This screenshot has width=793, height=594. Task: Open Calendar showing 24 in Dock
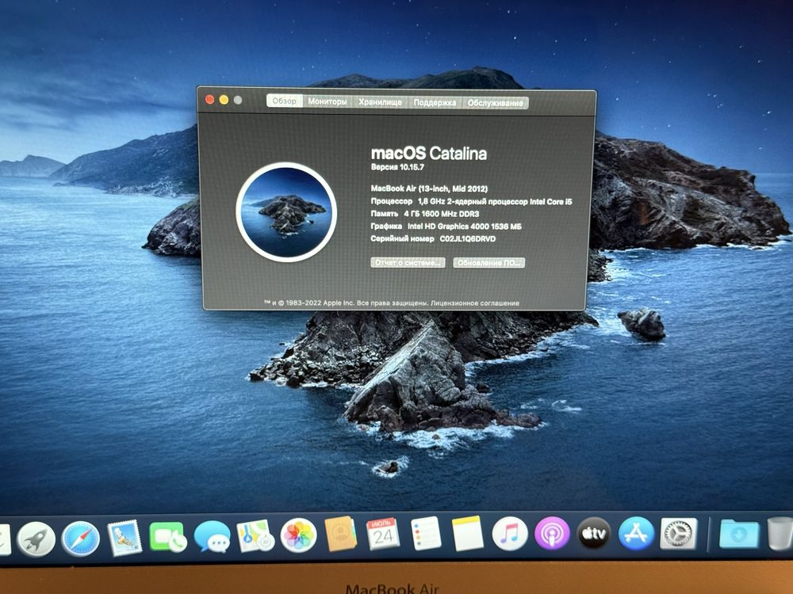383,534
